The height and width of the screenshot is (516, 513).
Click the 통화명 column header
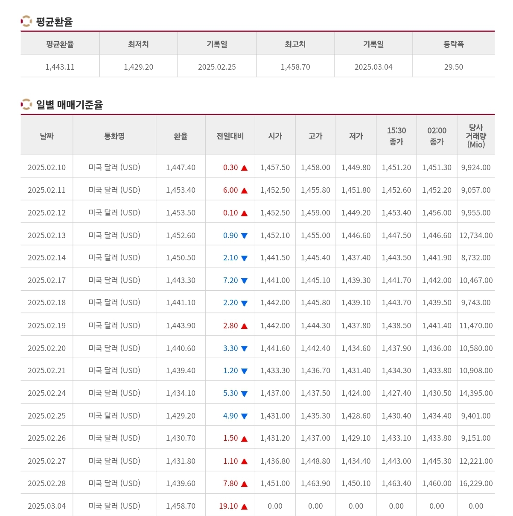[114, 136]
